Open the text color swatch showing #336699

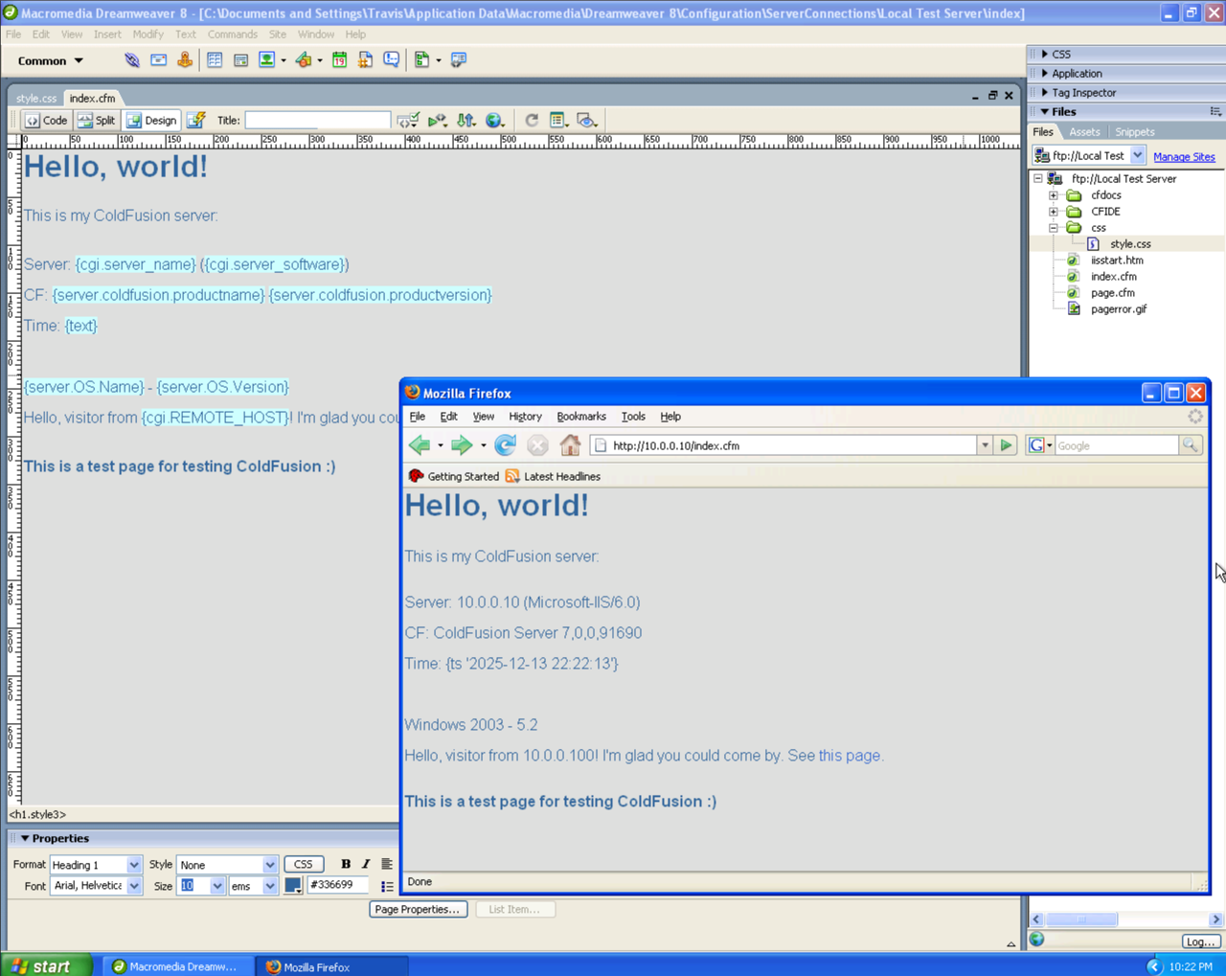click(x=293, y=885)
